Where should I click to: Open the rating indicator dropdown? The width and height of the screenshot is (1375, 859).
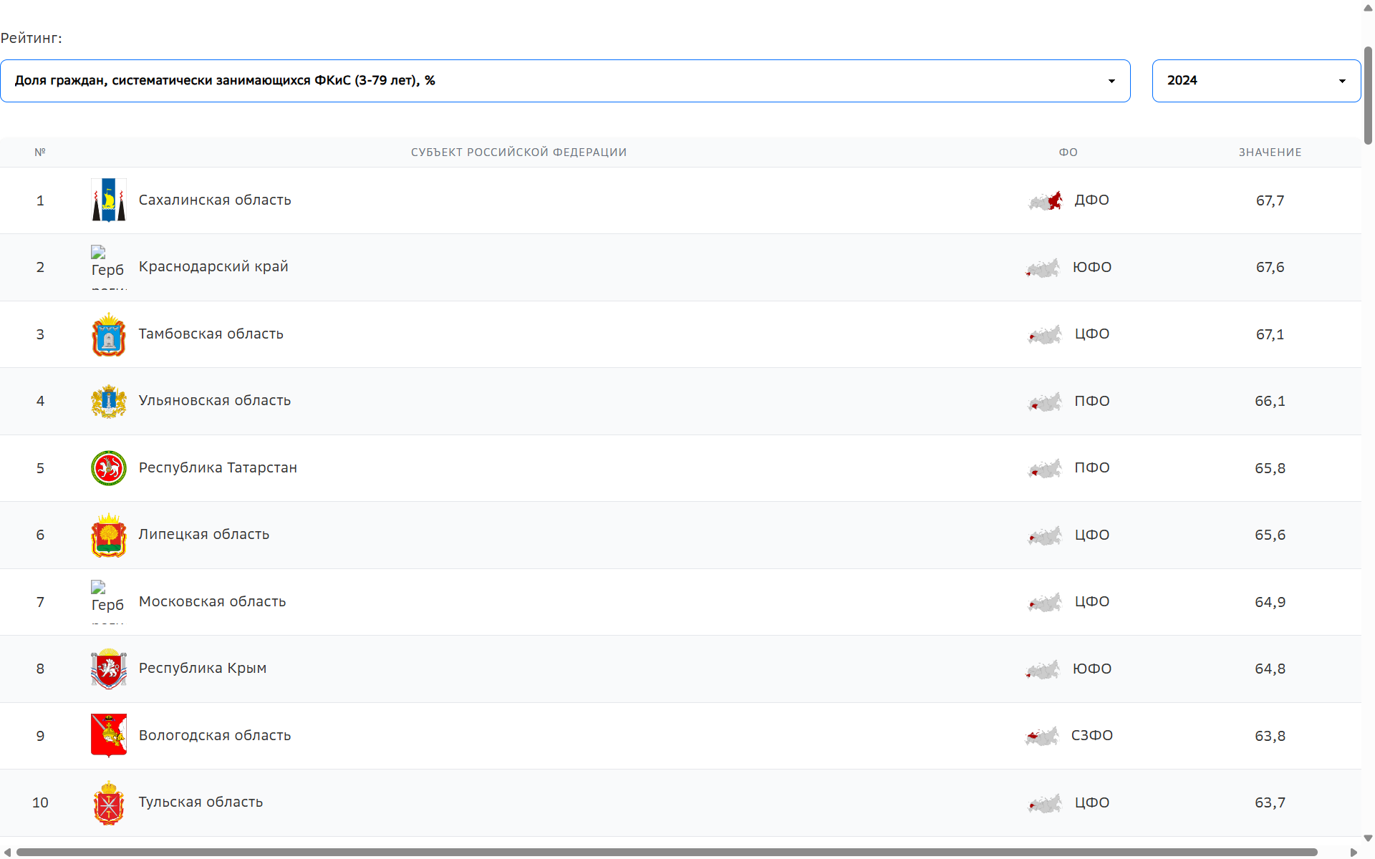(564, 81)
